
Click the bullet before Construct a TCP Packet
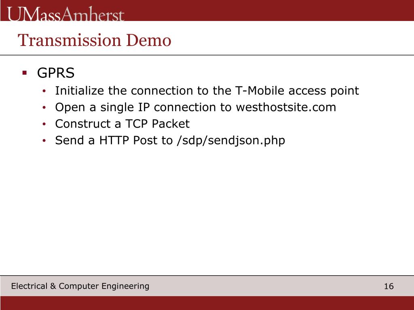(x=44, y=124)
